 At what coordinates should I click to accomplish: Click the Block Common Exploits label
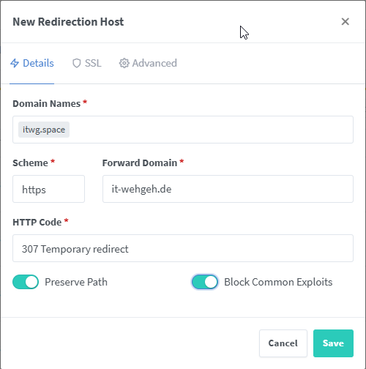(278, 282)
